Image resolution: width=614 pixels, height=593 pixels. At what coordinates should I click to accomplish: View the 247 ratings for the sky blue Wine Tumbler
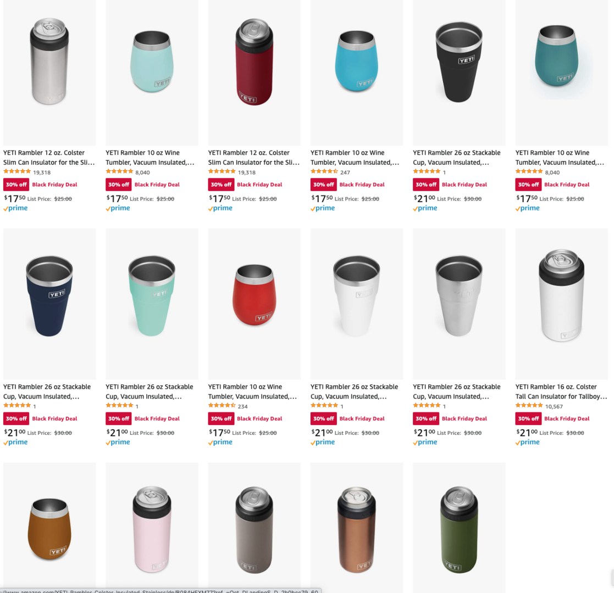pyautogui.click(x=345, y=172)
